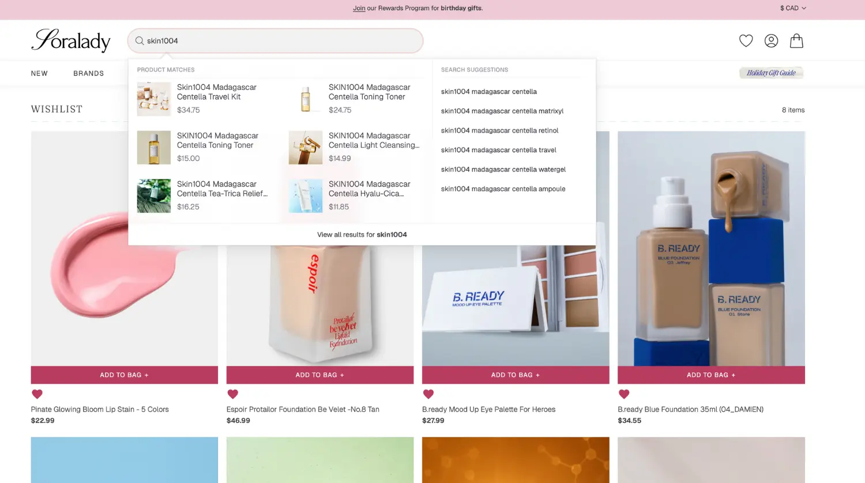Click the search magnifier icon

[140, 41]
